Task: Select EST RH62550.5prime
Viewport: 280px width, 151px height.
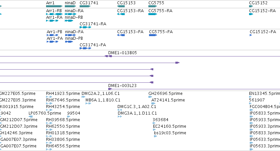Action: (63, 126)
